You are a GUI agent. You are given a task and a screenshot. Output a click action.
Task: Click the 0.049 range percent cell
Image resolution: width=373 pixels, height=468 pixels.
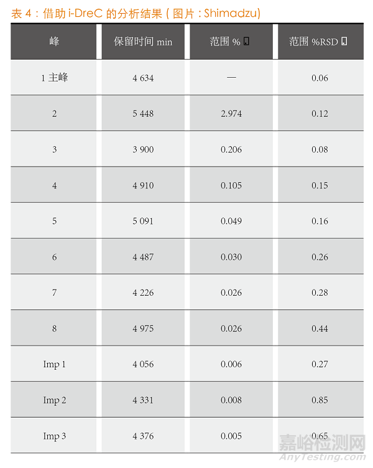(x=231, y=221)
